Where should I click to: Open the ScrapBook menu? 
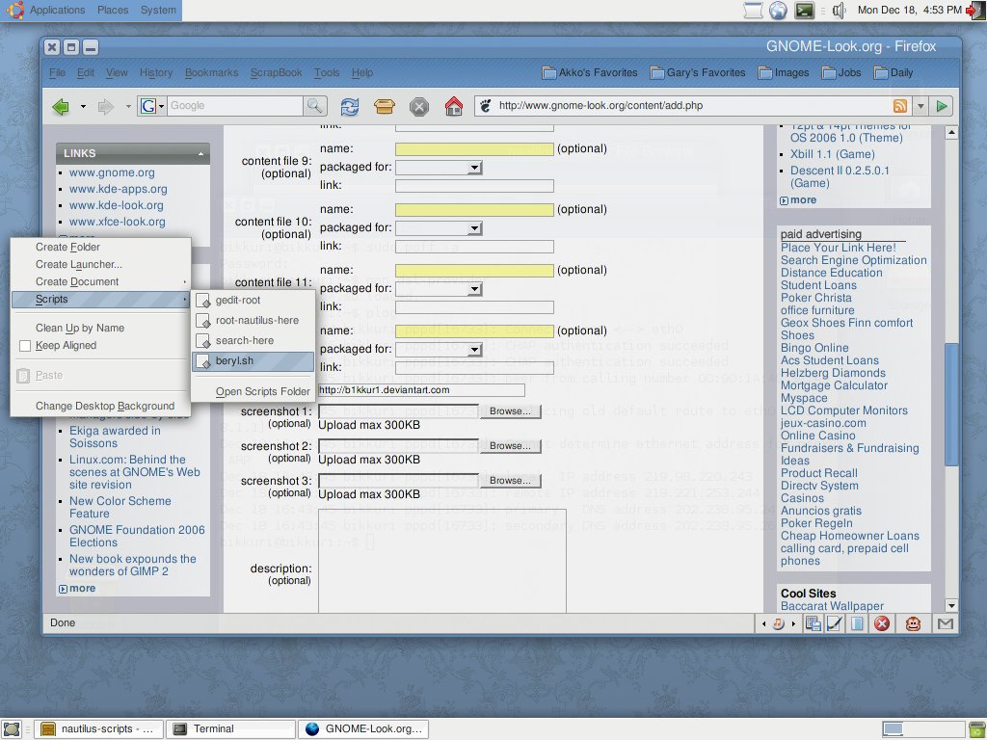[277, 73]
